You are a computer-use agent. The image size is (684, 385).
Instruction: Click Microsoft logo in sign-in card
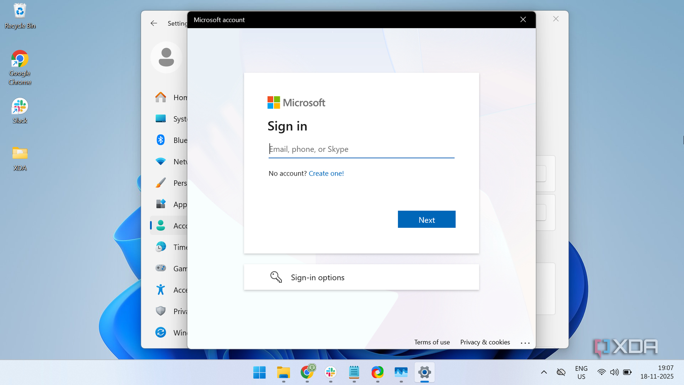(296, 102)
